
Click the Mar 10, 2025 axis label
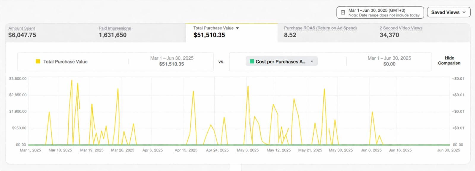(60, 150)
